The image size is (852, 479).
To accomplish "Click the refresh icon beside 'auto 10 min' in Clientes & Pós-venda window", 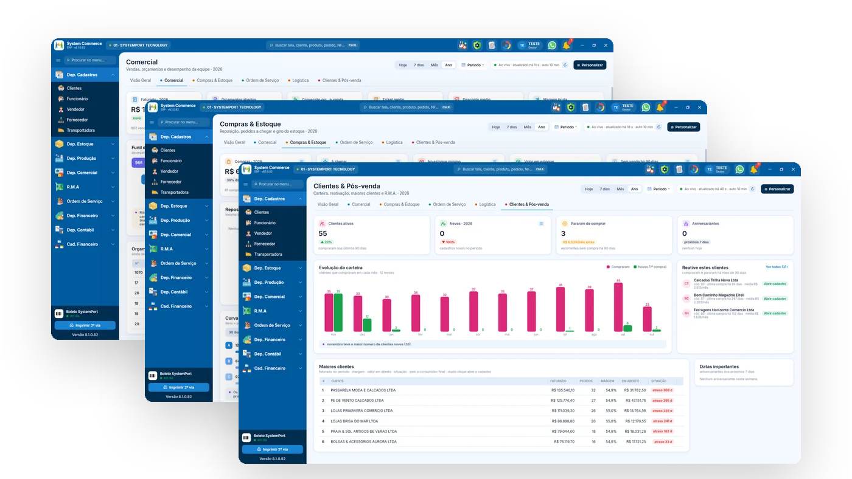I will [x=752, y=189].
